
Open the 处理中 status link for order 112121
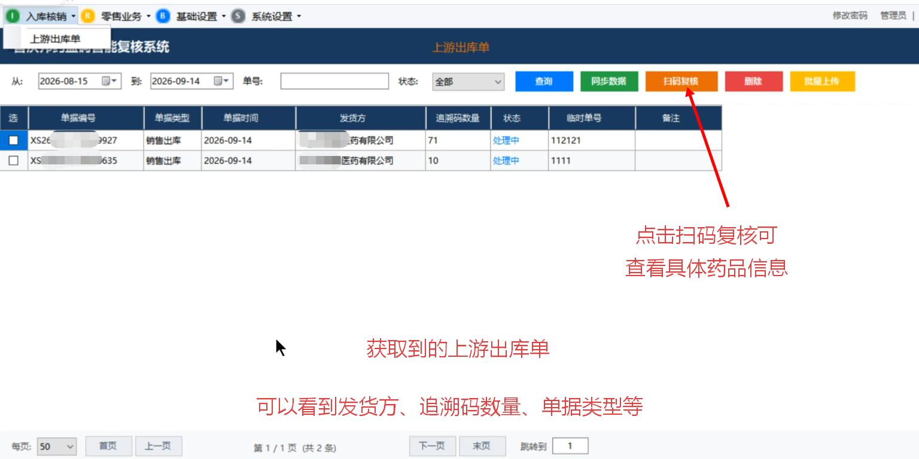pyautogui.click(x=506, y=140)
